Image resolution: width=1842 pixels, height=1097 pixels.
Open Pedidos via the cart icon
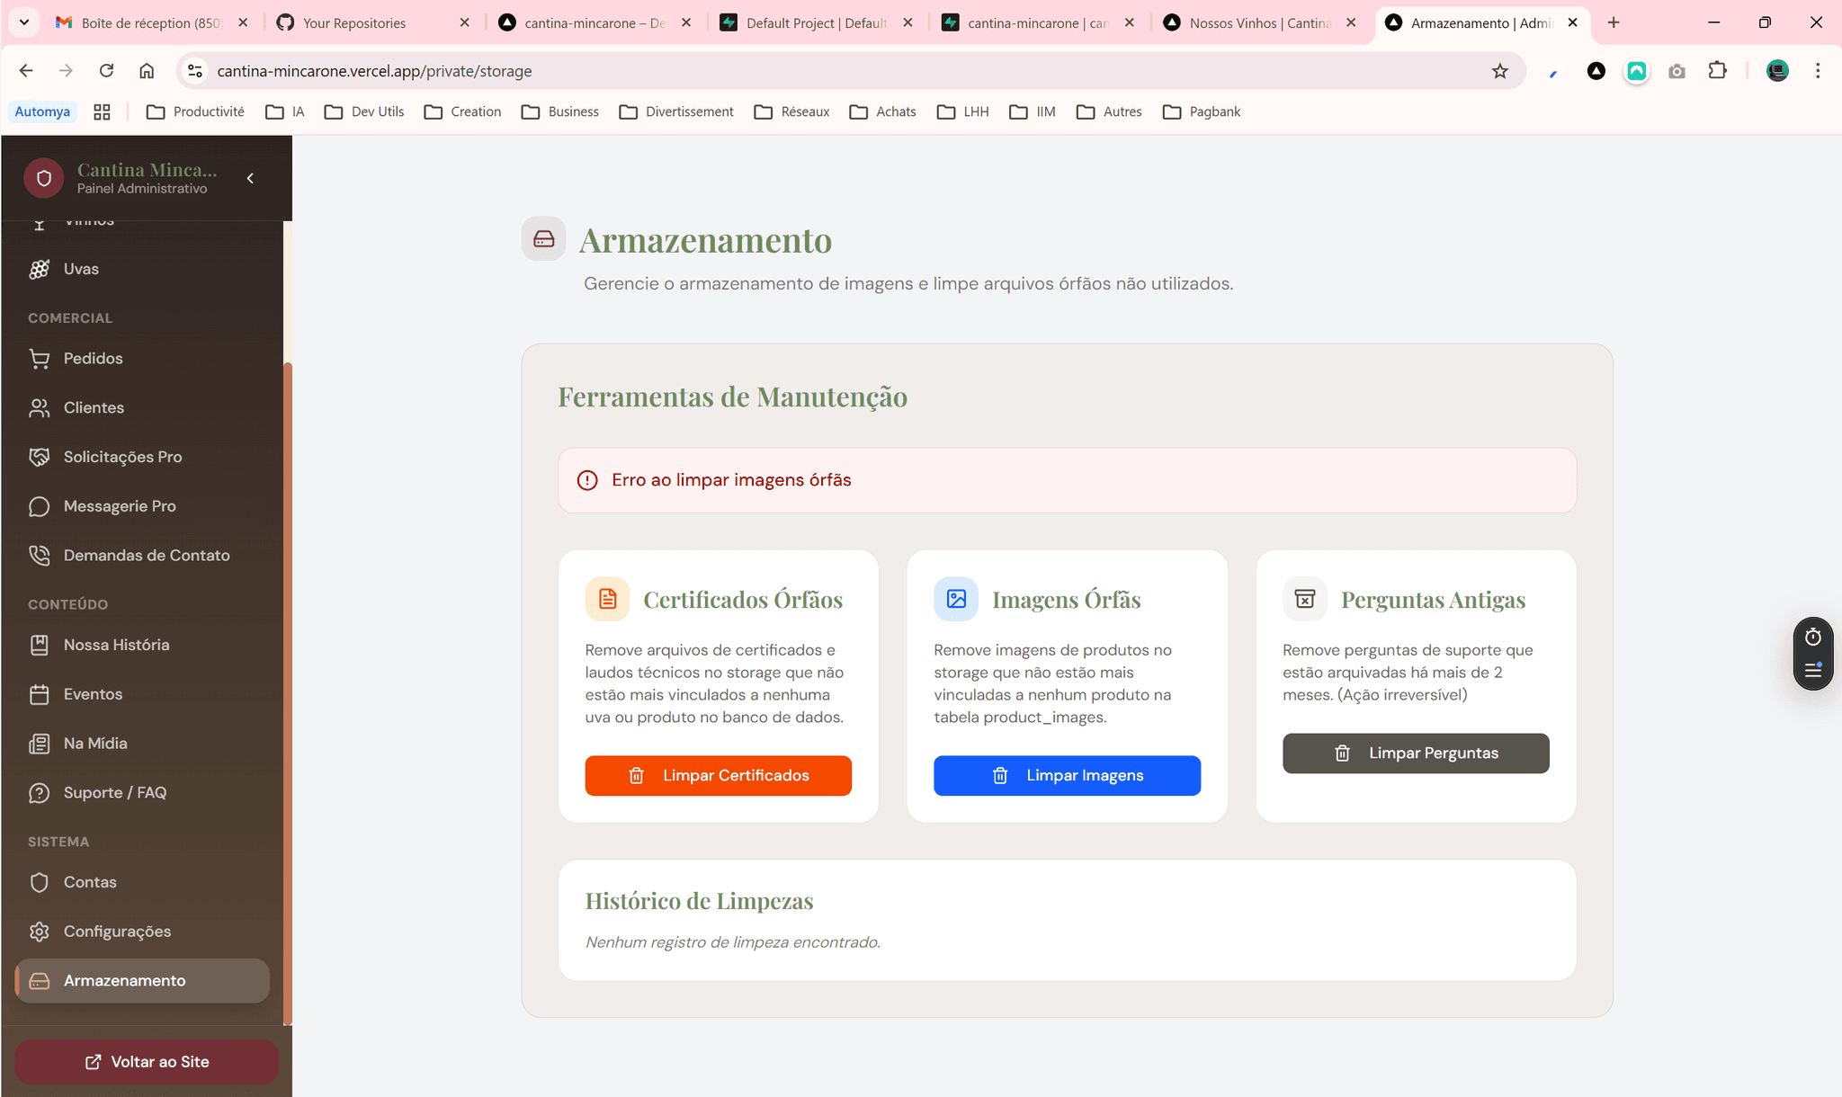[39, 359]
